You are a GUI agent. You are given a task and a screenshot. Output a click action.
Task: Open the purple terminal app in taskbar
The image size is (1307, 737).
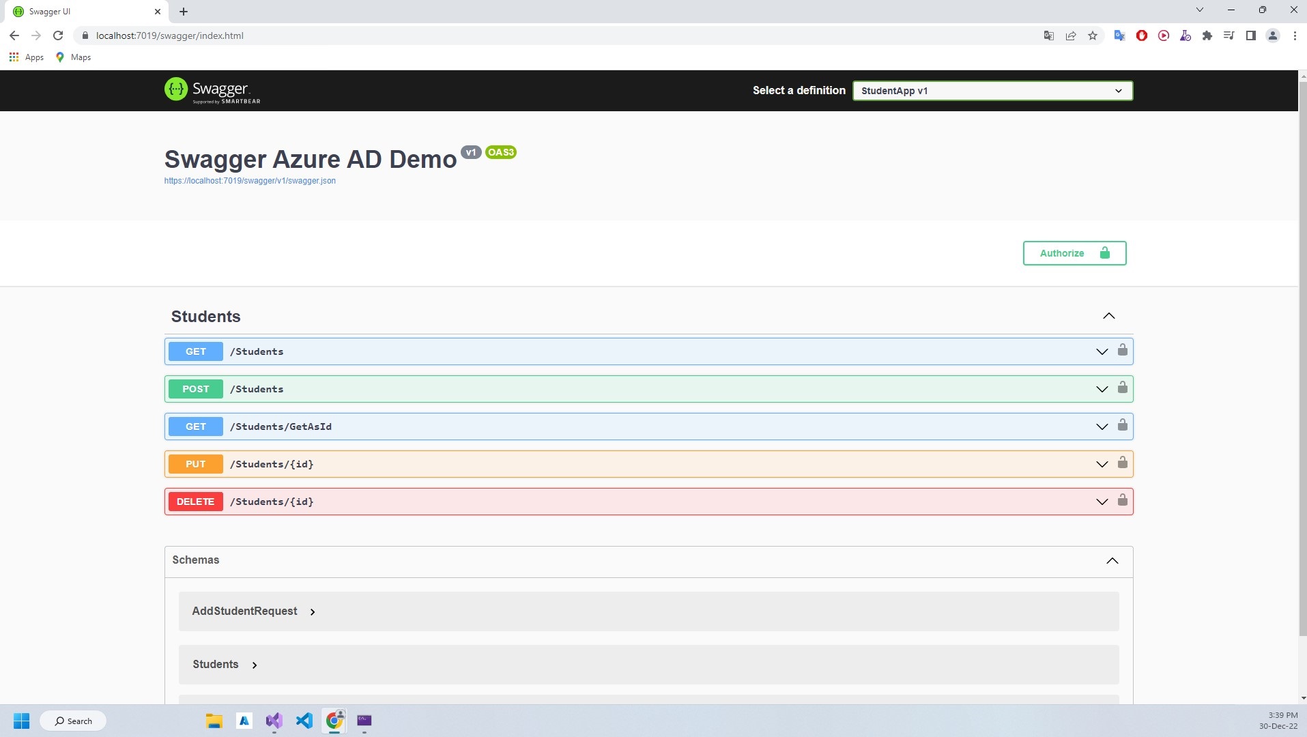click(x=364, y=721)
